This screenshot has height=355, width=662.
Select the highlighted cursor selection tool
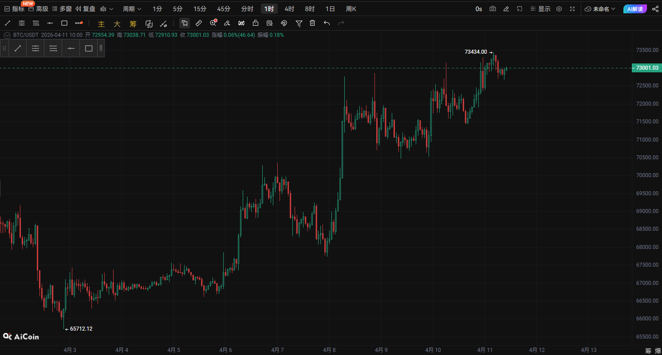185,23
